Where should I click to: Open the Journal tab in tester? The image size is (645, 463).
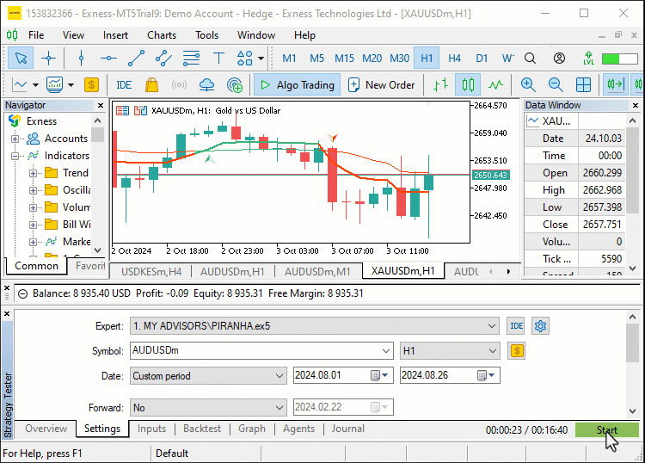click(348, 429)
